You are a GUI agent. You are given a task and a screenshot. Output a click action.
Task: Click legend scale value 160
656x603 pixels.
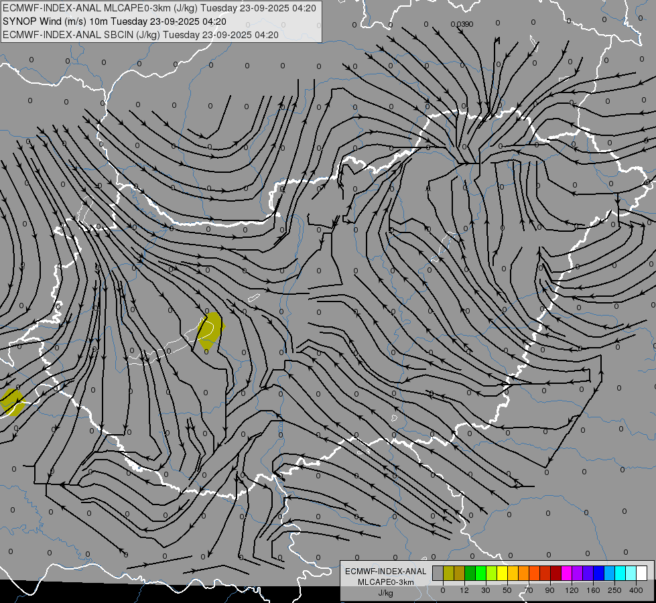pos(593,590)
